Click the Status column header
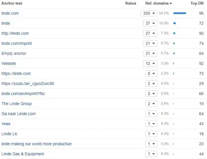Viewport: 207px width, 159px height. click(131, 3)
